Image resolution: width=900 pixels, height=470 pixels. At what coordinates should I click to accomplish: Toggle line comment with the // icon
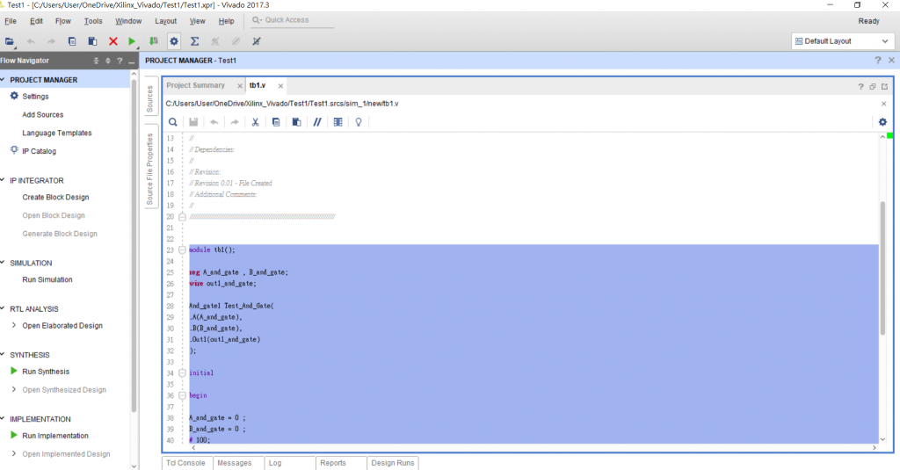[317, 121]
